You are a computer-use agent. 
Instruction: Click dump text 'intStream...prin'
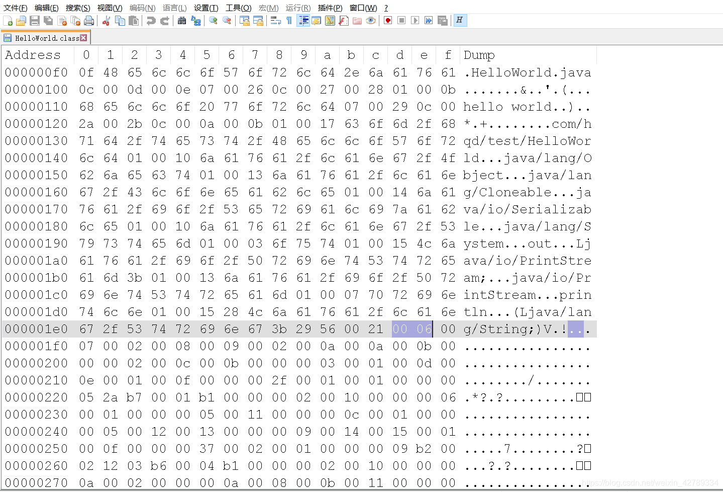pos(528,295)
